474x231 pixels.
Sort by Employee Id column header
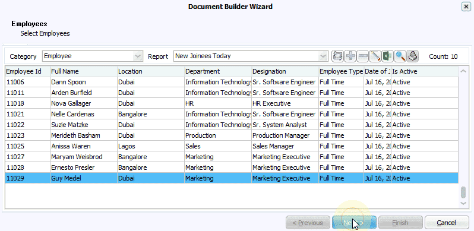[27, 71]
